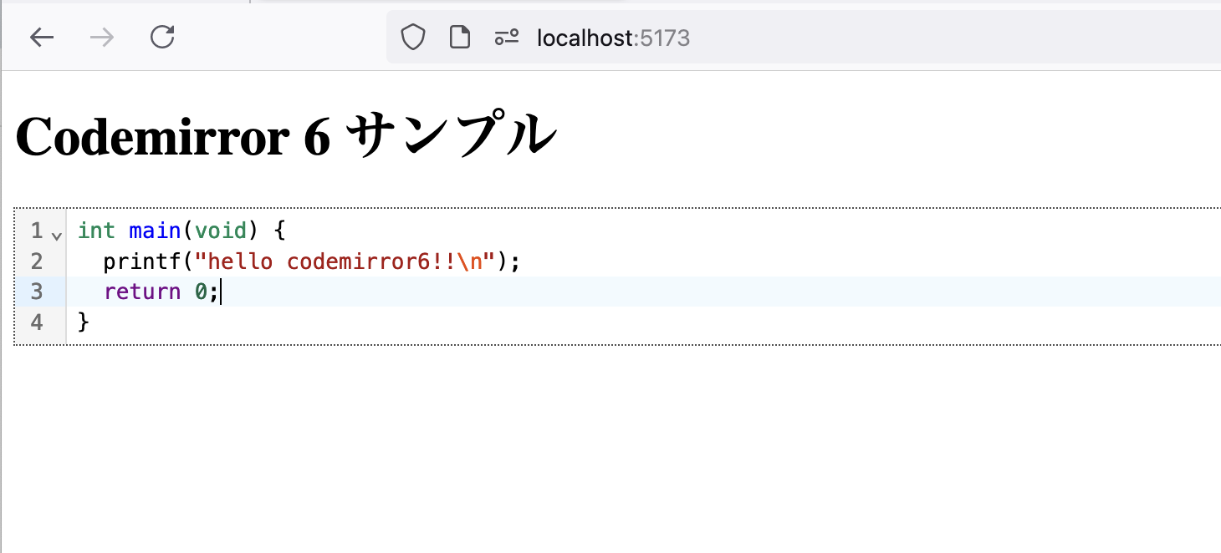The width and height of the screenshot is (1221, 553).
Task: Place cursor on the number 0 literal
Action: (x=201, y=292)
